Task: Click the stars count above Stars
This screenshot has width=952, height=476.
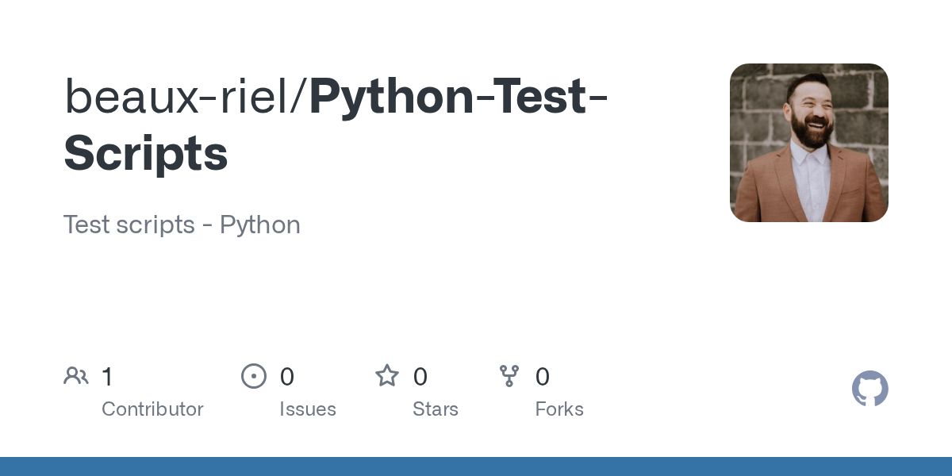Action: (420, 377)
